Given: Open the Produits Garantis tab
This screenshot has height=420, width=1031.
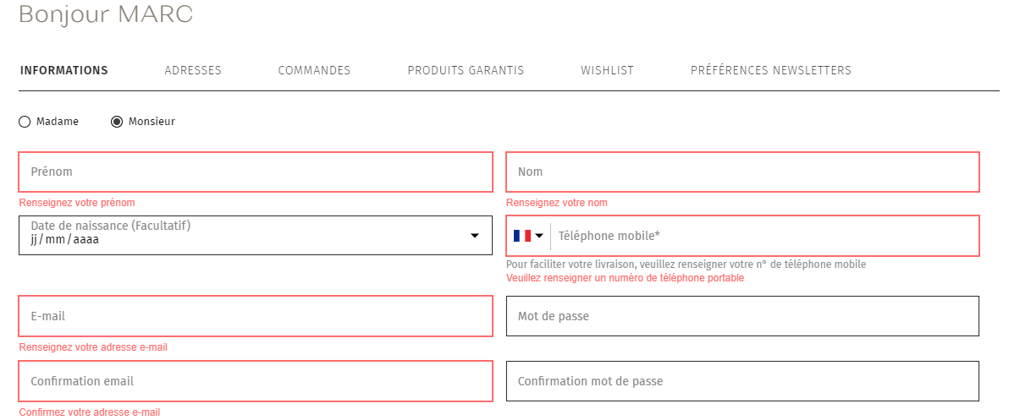Looking at the screenshot, I should (466, 70).
